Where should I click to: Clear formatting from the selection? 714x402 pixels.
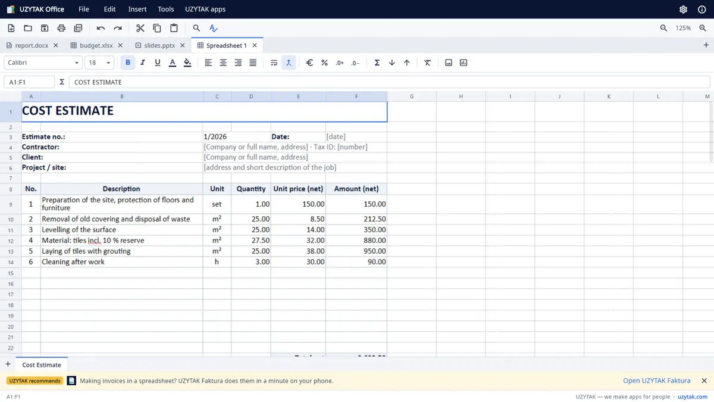click(x=427, y=63)
